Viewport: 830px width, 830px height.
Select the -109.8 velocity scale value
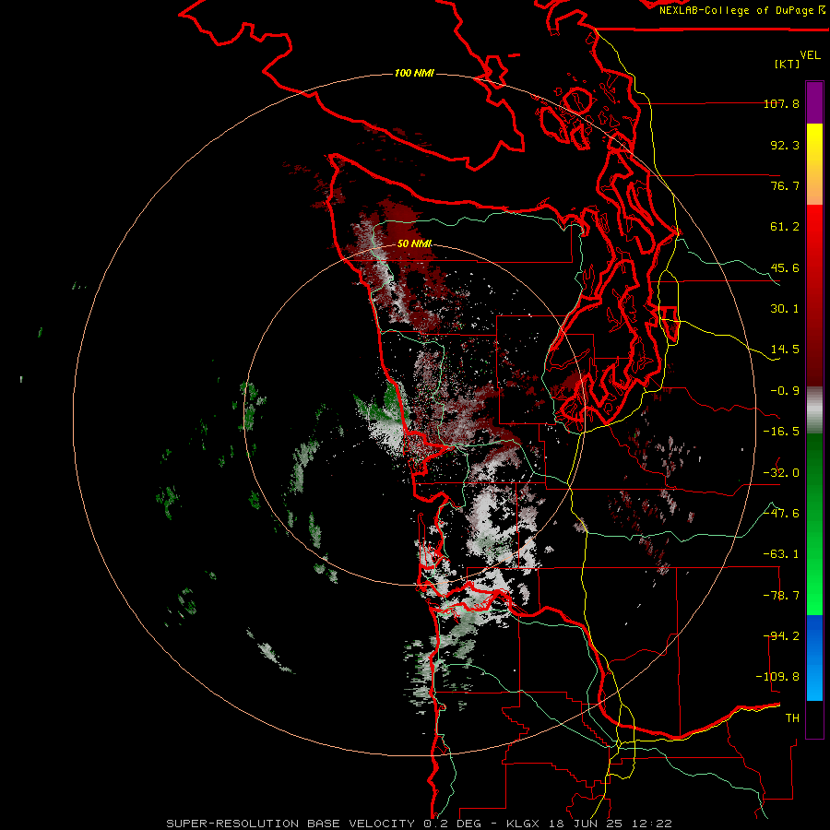777,677
